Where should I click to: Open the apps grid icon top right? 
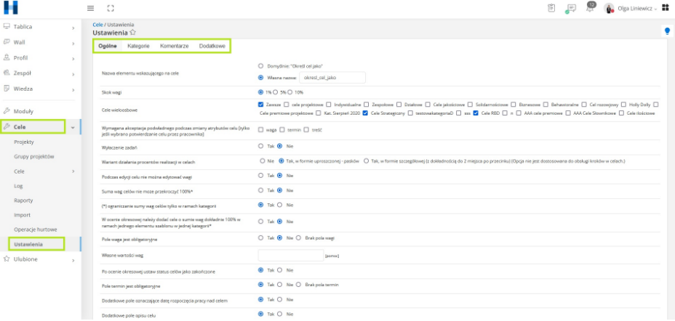coord(665,8)
